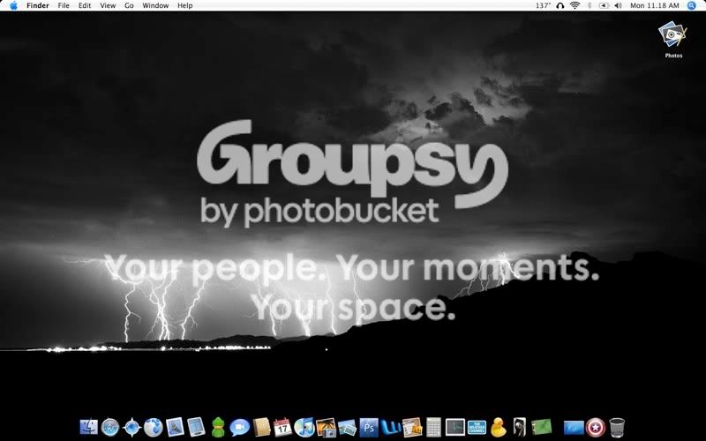The height and width of the screenshot is (441, 706).
Task: Launch Calculator from the Dock
Action: (433, 427)
